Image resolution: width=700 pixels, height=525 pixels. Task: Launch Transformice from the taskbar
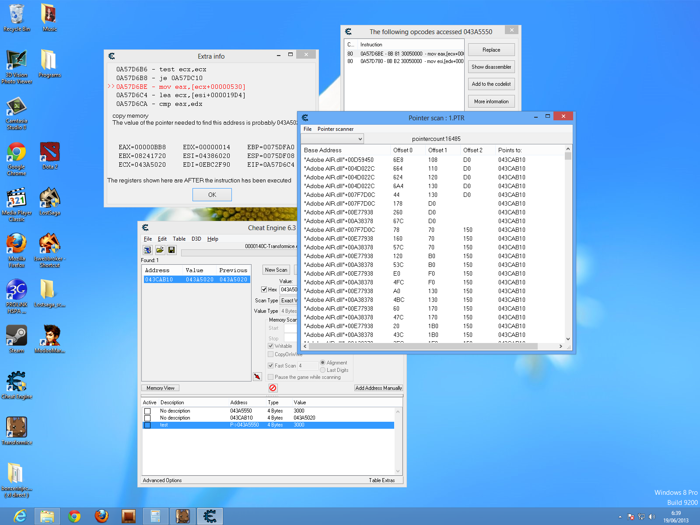(183, 516)
